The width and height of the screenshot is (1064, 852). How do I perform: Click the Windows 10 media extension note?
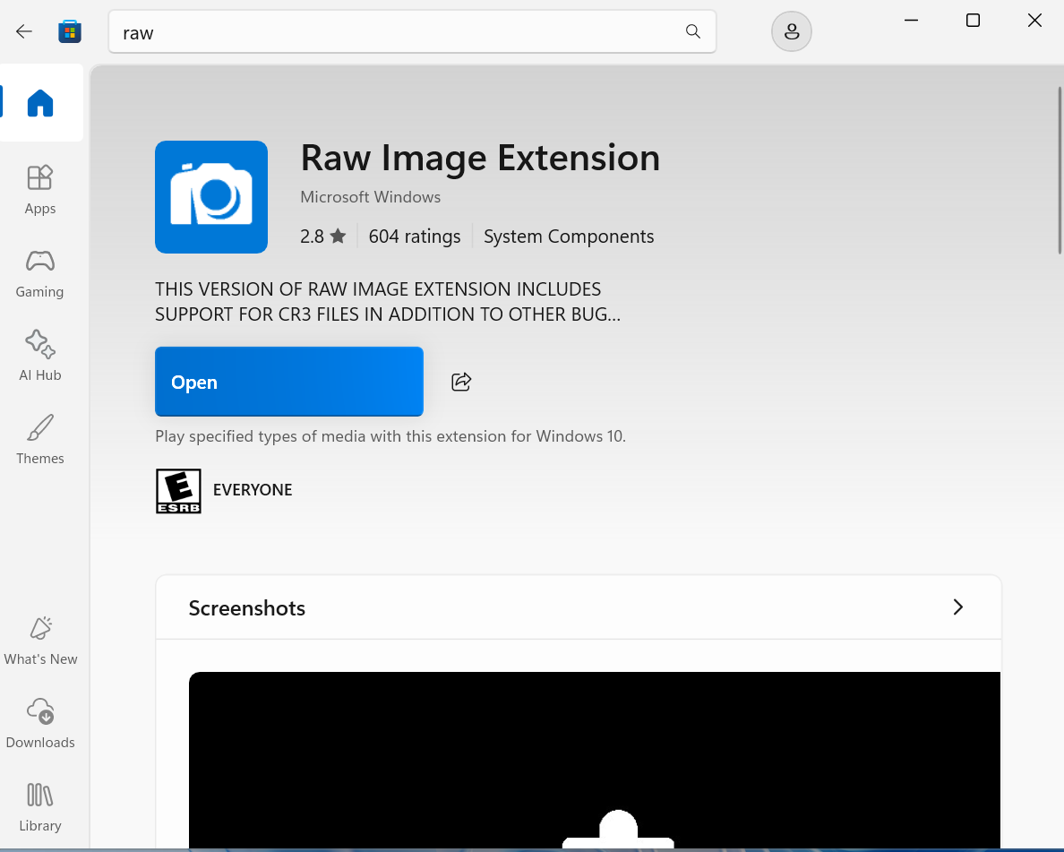(390, 435)
